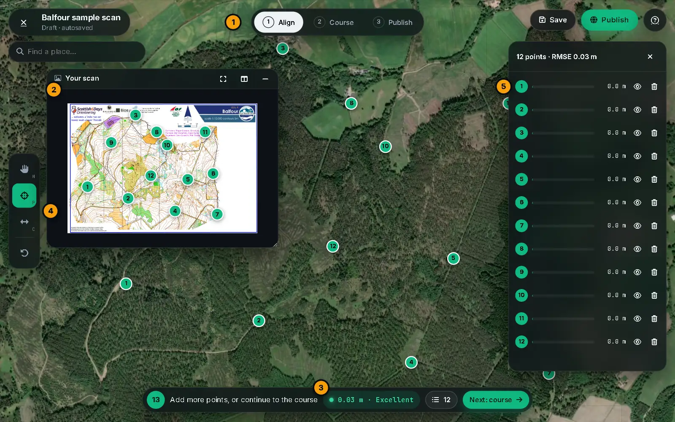Select the horizontal arrows compare tool

coord(24,222)
